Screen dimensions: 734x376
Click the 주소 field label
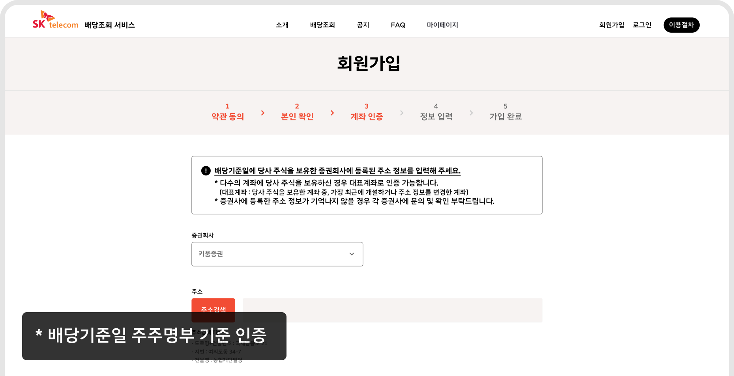pyautogui.click(x=197, y=291)
